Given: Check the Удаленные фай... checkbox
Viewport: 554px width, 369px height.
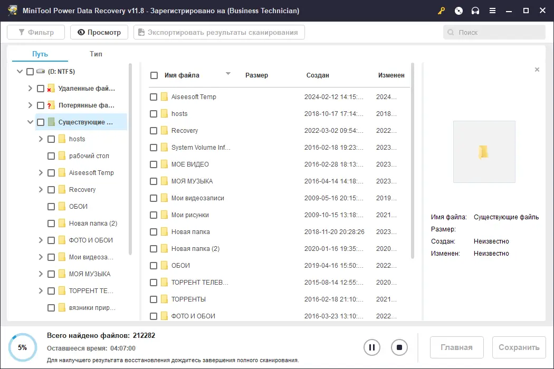Looking at the screenshot, I should (41, 89).
